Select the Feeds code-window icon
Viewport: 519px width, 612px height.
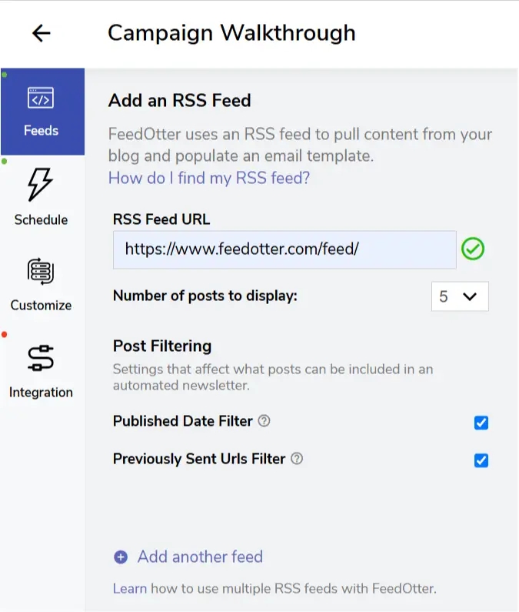coord(41,99)
